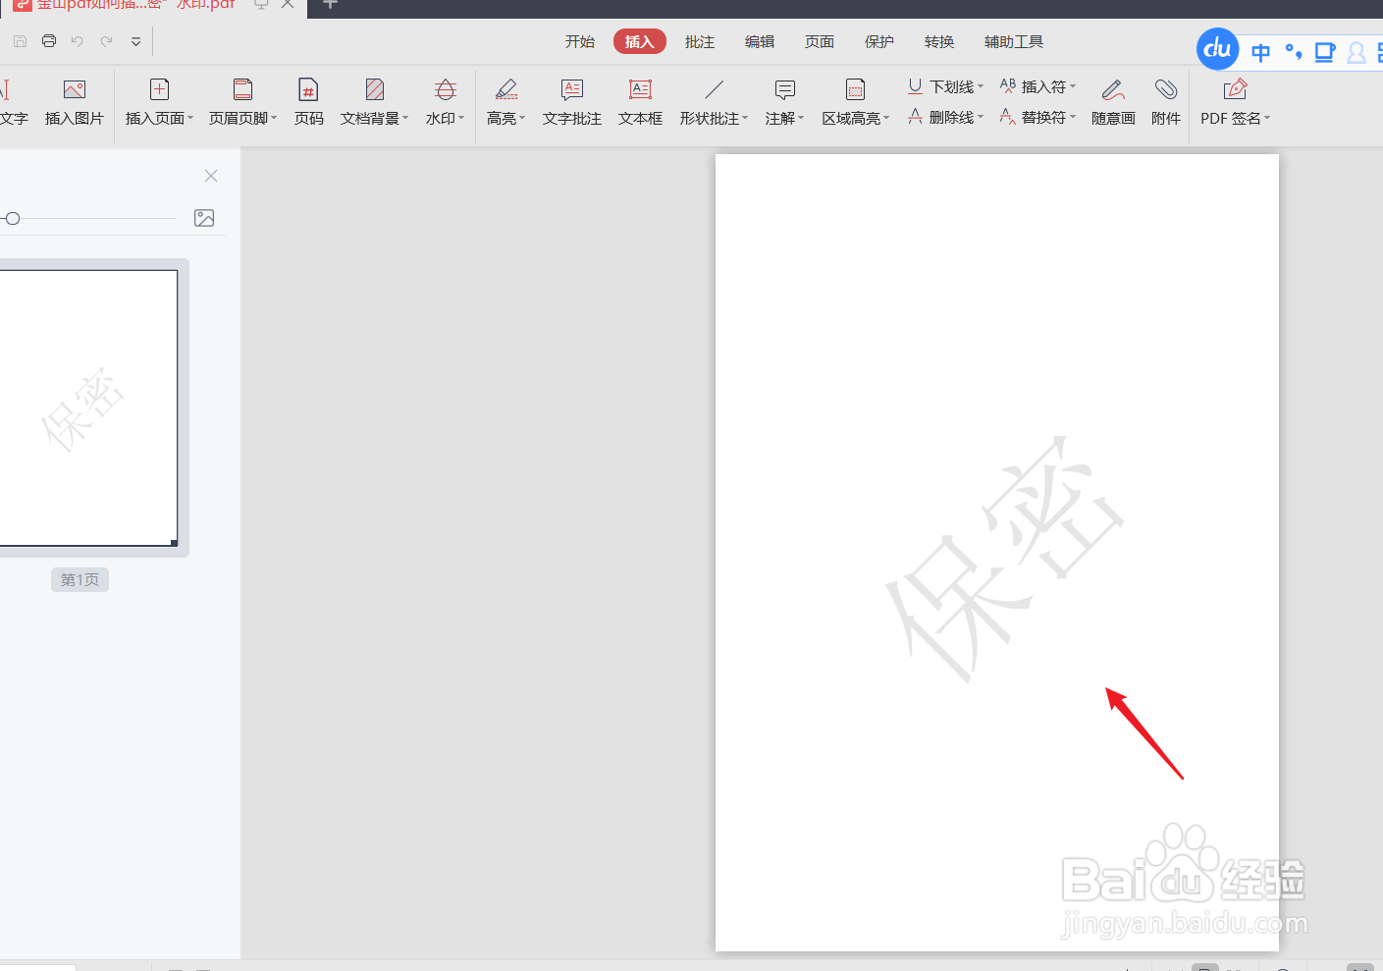The image size is (1383, 971).
Task: Click the Undo arrow icon
Action: click(78, 41)
